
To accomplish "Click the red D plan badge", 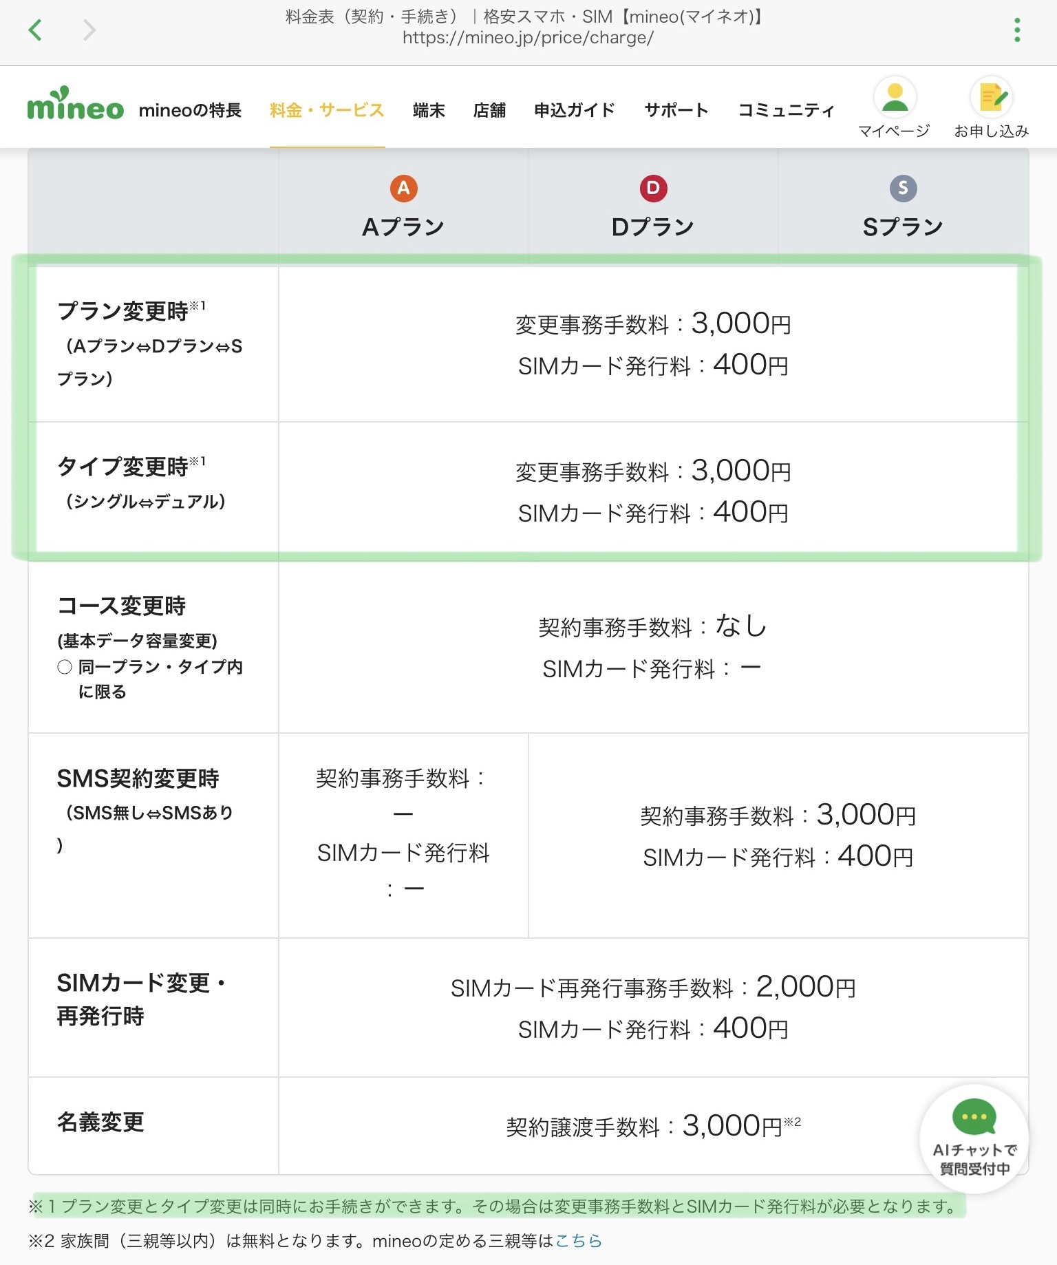I will coord(653,188).
